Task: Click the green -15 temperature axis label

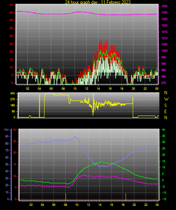Action: click(x=164, y=199)
